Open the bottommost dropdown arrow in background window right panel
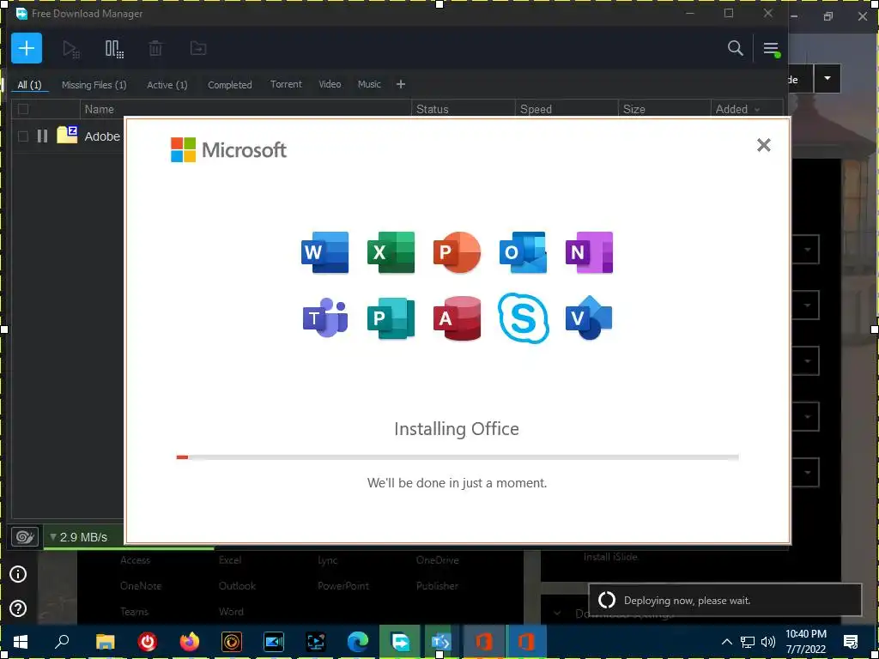 coord(807,473)
